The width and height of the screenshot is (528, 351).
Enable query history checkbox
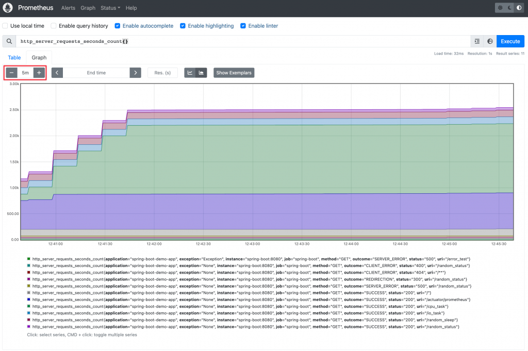point(54,26)
